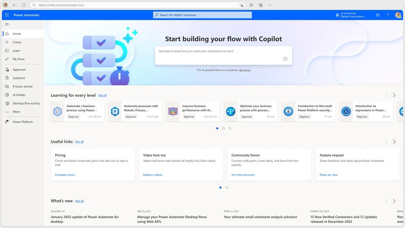Click the browser refresh button
Viewport: 405px width, 228px height.
[x=24, y=5]
